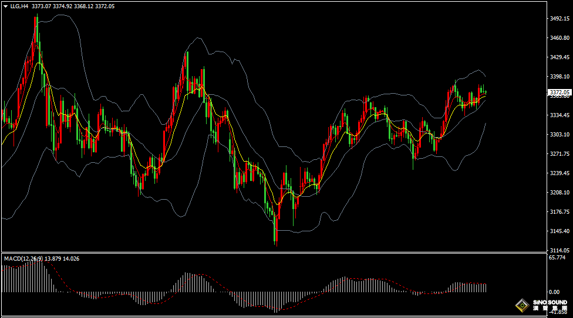Click the 3398.10 price axis label
The height and width of the screenshot is (318, 573).
559,77
